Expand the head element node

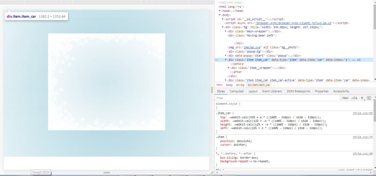(x=220, y=11)
